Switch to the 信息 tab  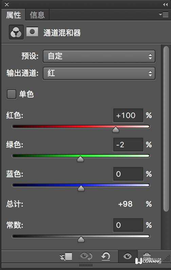point(37,15)
